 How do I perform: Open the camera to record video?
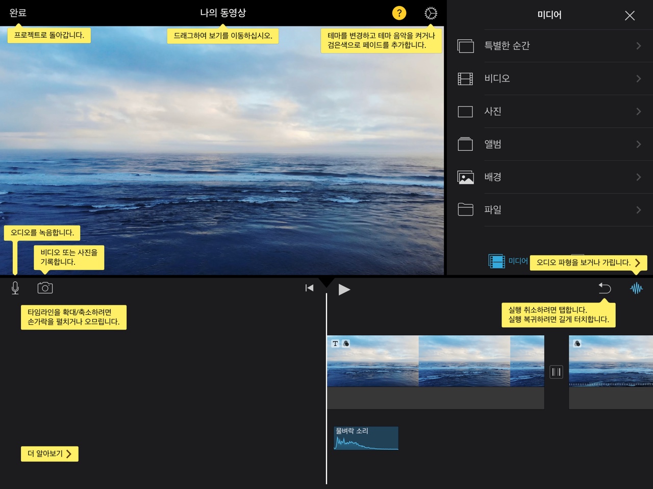pyautogui.click(x=45, y=288)
